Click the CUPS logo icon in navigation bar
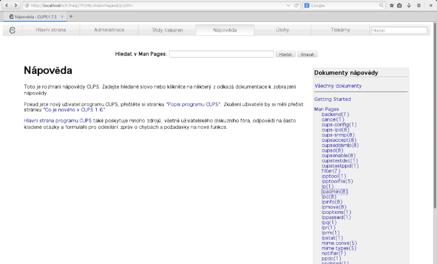The height and width of the screenshot is (264, 437). pyautogui.click(x=13, y=30)
